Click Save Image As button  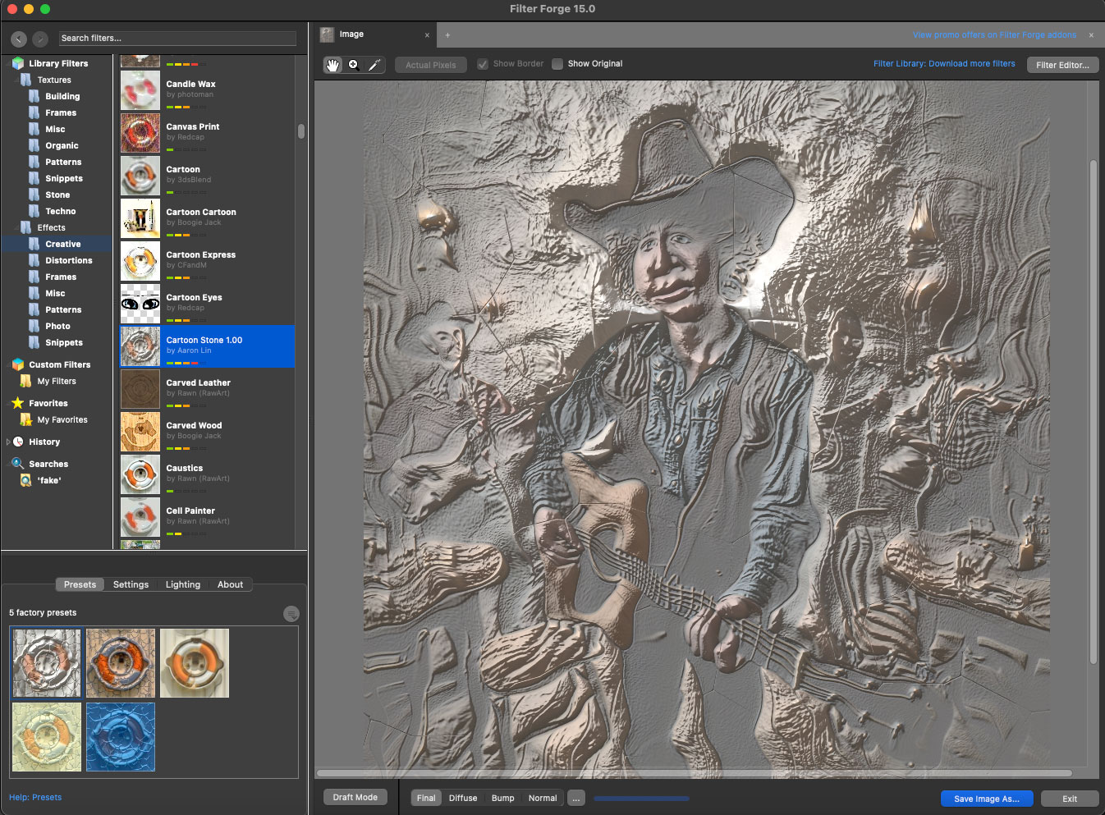tap(986, 799)
